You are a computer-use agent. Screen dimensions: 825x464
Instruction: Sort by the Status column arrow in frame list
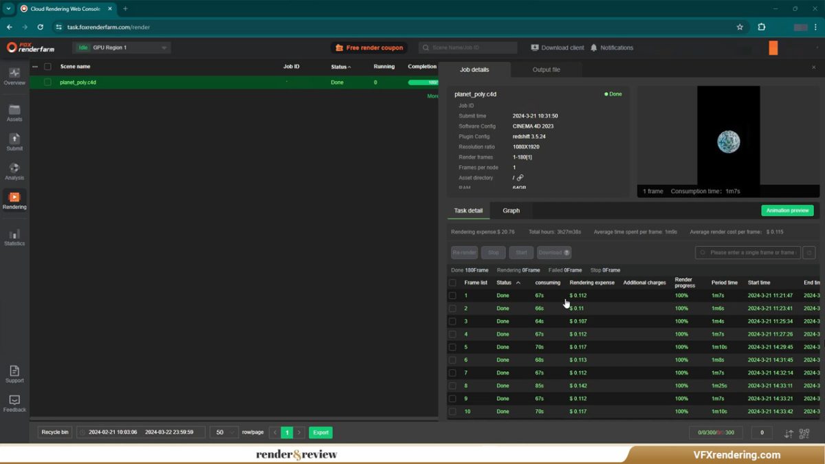(x=518, y=283)
